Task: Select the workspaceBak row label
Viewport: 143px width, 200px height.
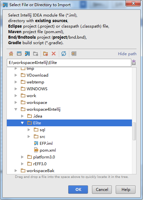Action: click(41, 171)
